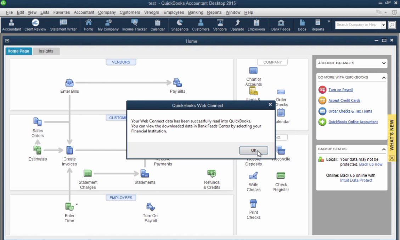Open the Calendar toolbar icon

point(158,25)
